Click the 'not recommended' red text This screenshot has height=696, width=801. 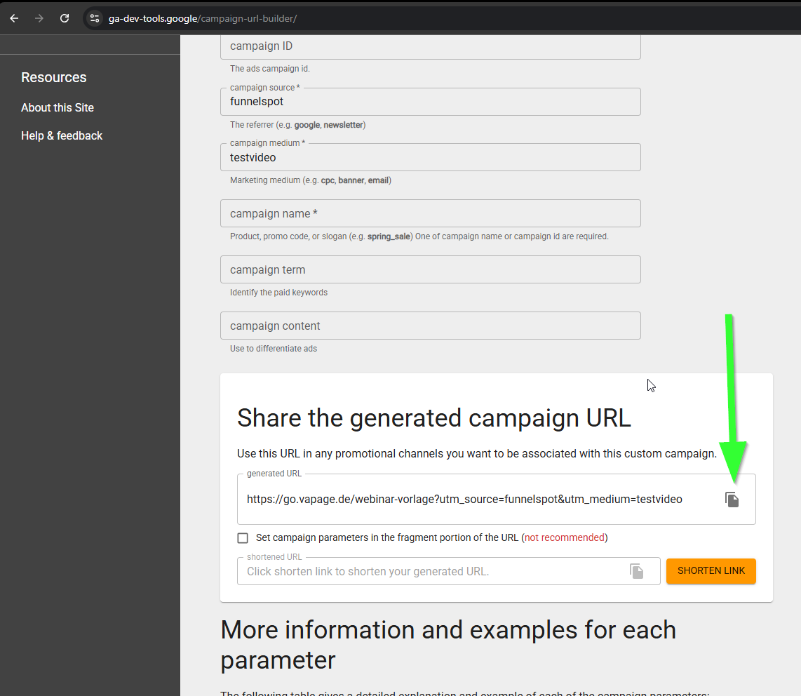pos(565,537)
